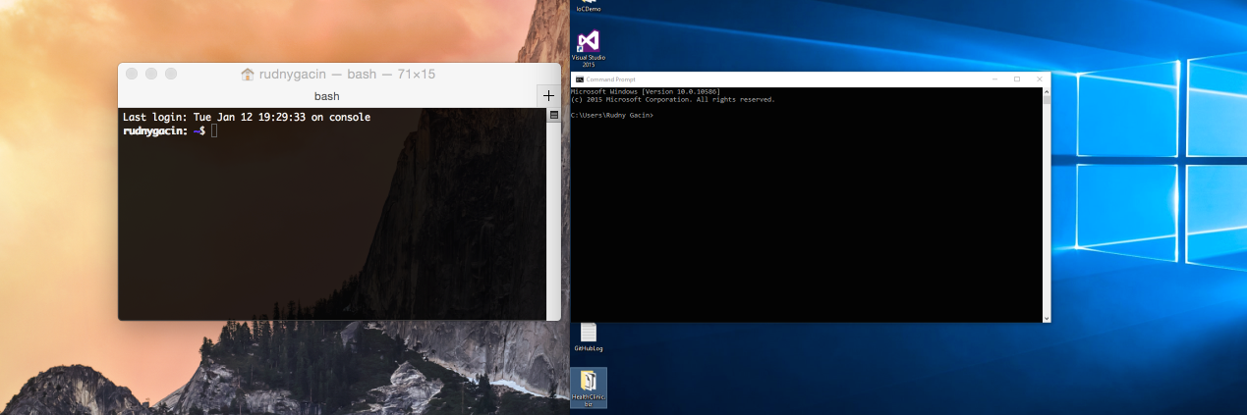Select the IoCDemo desktop item
This screenshot has width=1247, height=415.
pyautogui.click(x=589, y=6)
